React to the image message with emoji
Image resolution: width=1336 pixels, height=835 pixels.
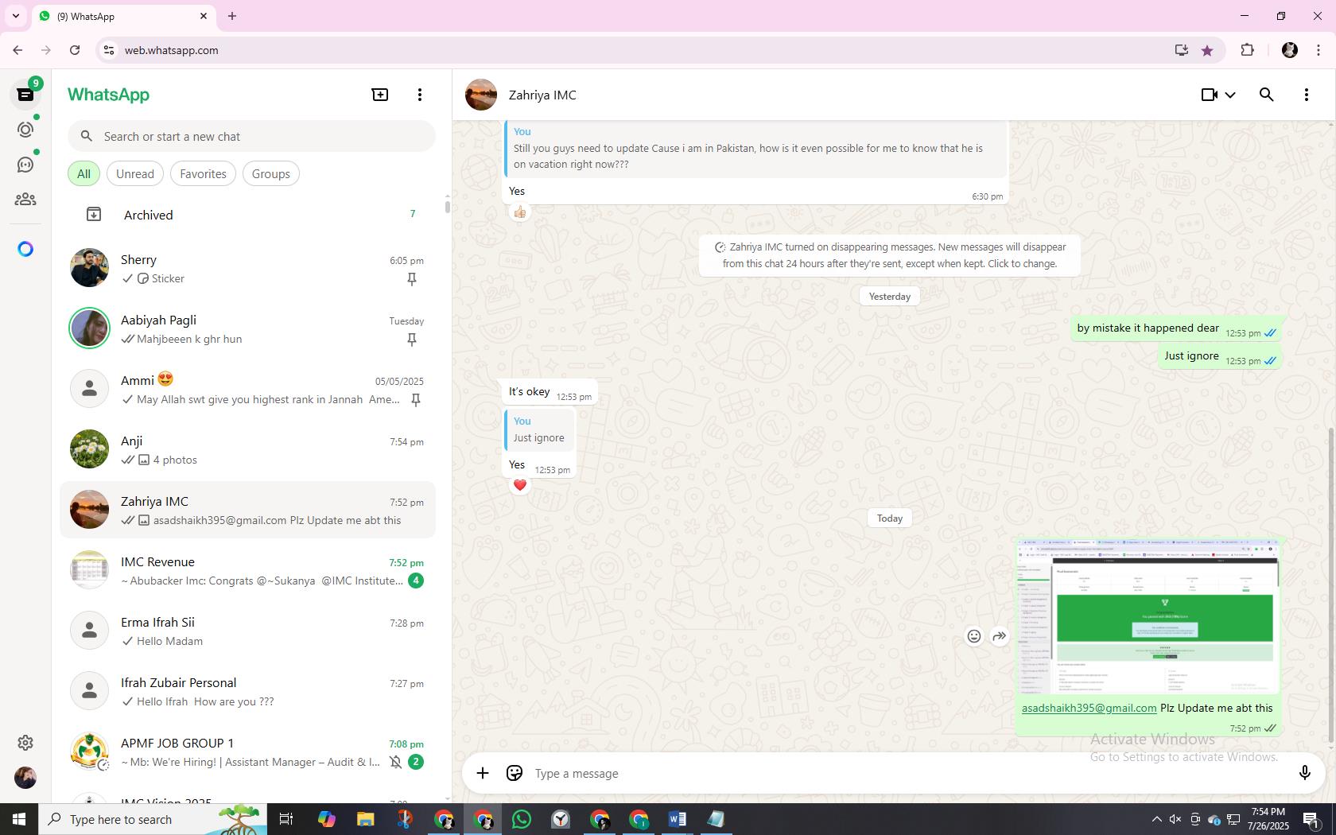[974, 636]
